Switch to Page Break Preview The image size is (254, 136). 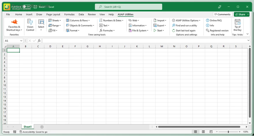[211, 132]
